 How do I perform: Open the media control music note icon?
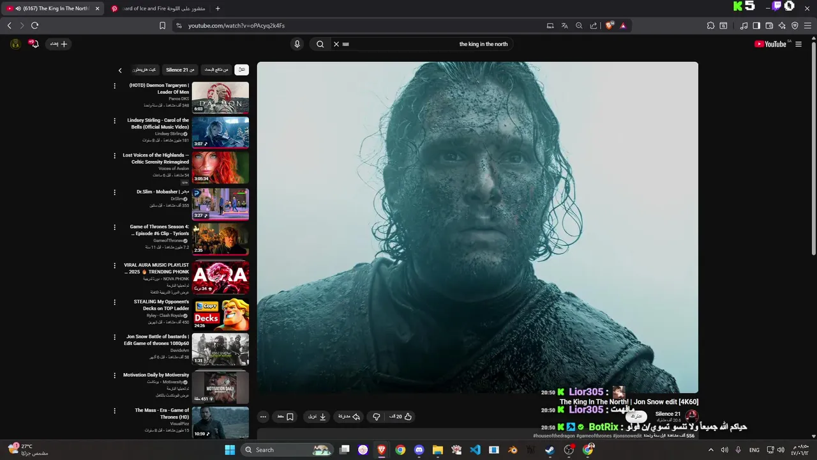click(x=744, y=26)
